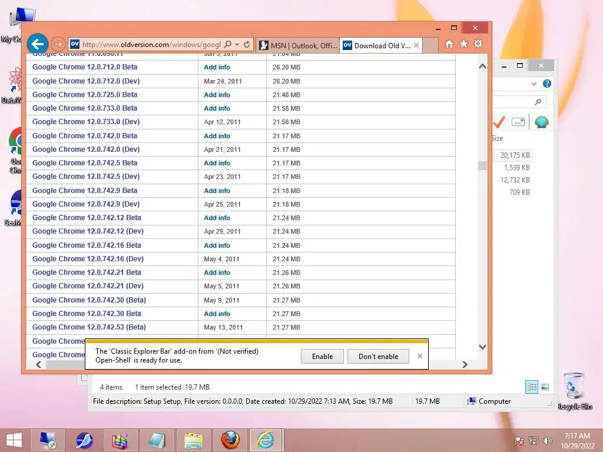This screenshot has width=603, height=452.
Task: Open Google Chrome 12.0.742.5 Beta link
Action: point(85,163)
